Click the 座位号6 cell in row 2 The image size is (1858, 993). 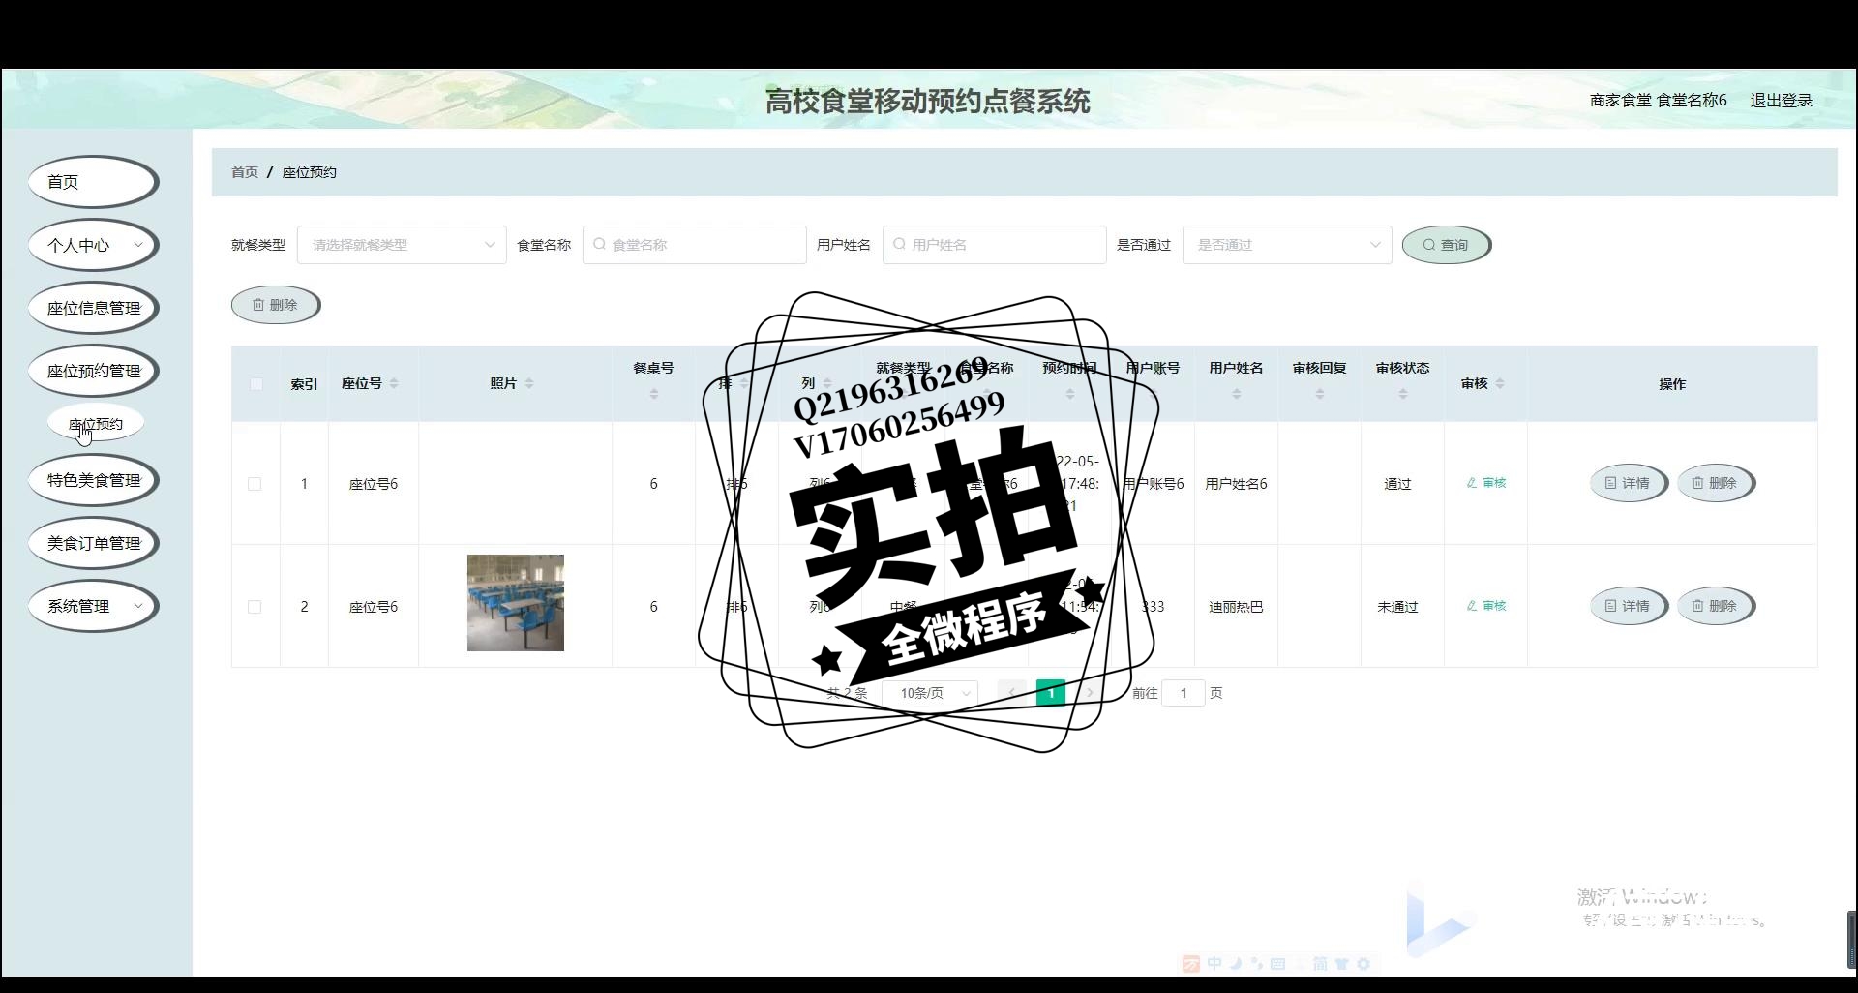pyautogui.click(x=374, y=607)
